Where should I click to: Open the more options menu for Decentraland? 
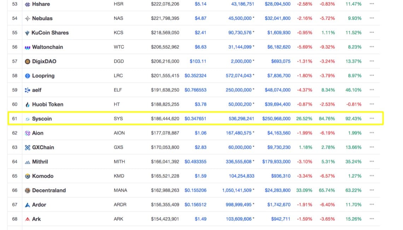point(372,190)
